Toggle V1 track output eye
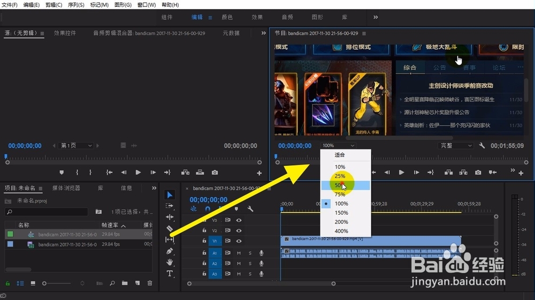This screenshot has height=300, width=535. pyautogui.click(x=239, y=241)
